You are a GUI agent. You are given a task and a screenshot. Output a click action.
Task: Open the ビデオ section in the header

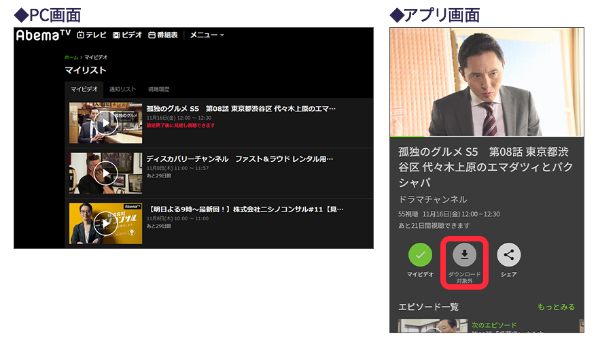(x=127, y=35)
